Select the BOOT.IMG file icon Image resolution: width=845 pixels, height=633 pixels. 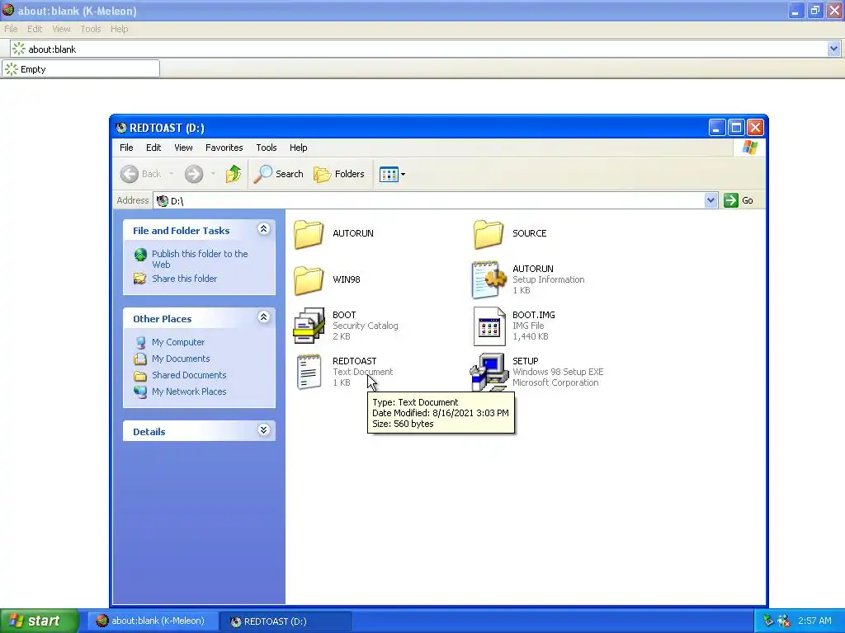[489, 326]
